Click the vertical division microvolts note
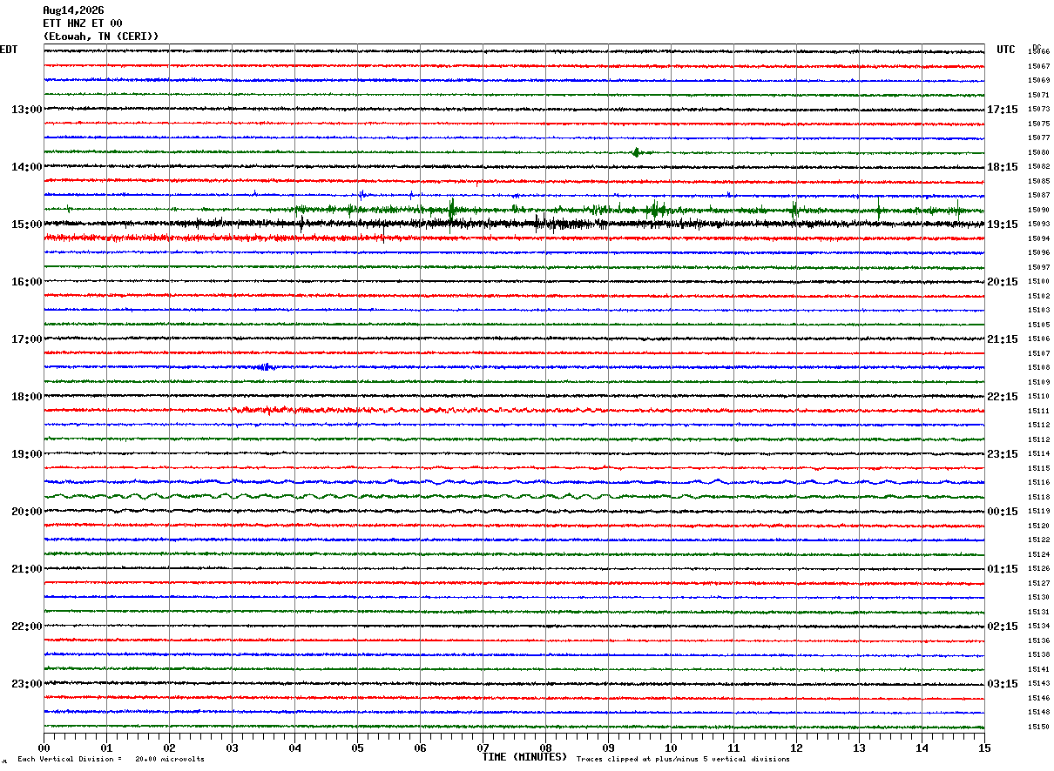Screen dimensions: 1054x771 (111, 760)
